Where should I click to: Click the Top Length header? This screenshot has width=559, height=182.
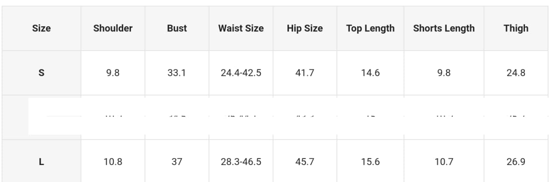point(370,28)
